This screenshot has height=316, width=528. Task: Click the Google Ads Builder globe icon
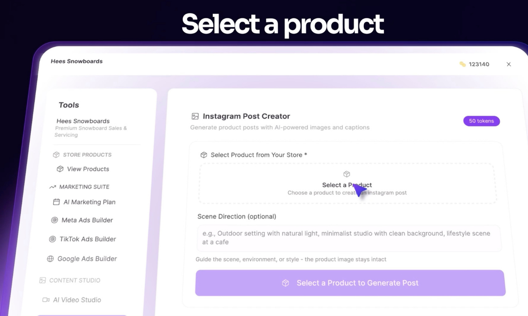[50, 259]
